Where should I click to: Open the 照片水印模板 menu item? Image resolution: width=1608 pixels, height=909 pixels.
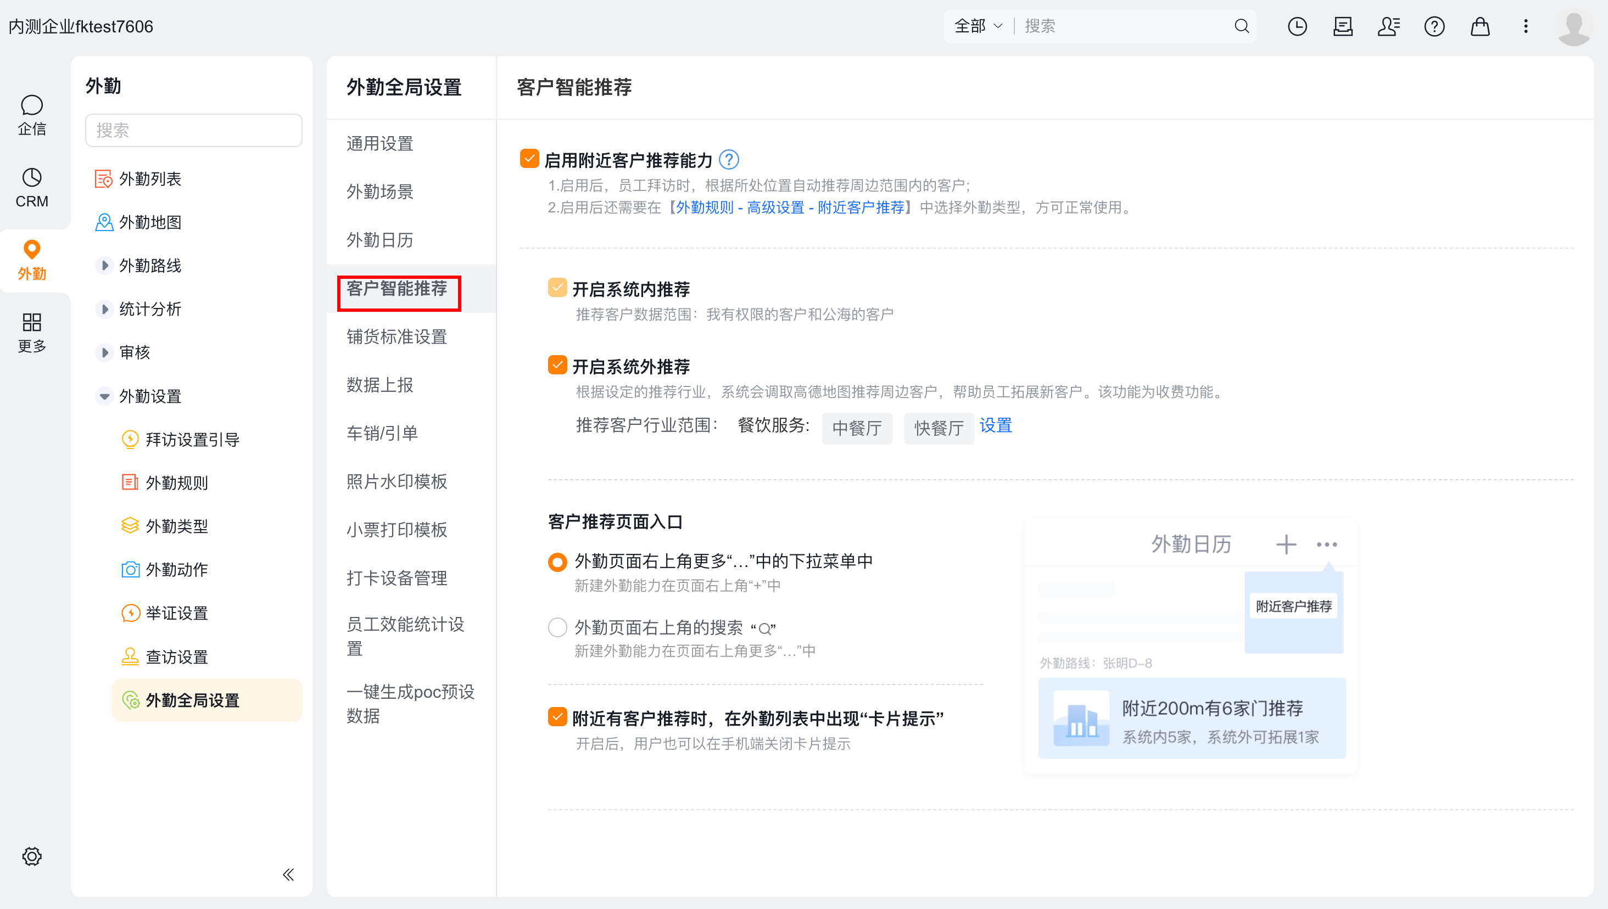(411, 481)
